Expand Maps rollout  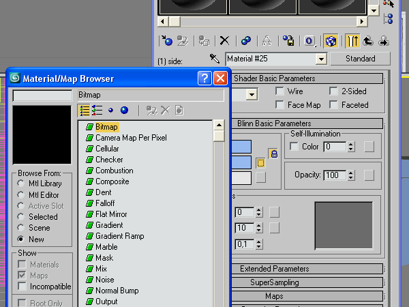(307, 296)
